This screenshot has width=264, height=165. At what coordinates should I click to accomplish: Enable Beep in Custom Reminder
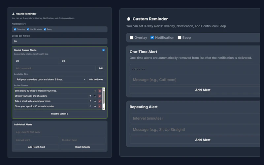click(x=180, y=38)
